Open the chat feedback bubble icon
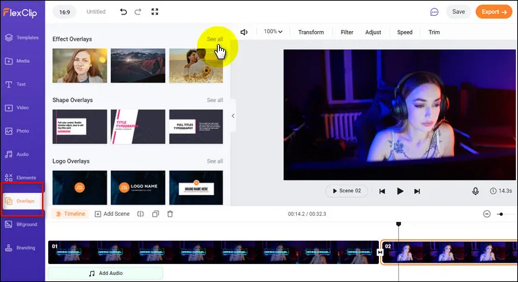Image resolution: width=518 pixels, height=282 pixels. [434, 12]
